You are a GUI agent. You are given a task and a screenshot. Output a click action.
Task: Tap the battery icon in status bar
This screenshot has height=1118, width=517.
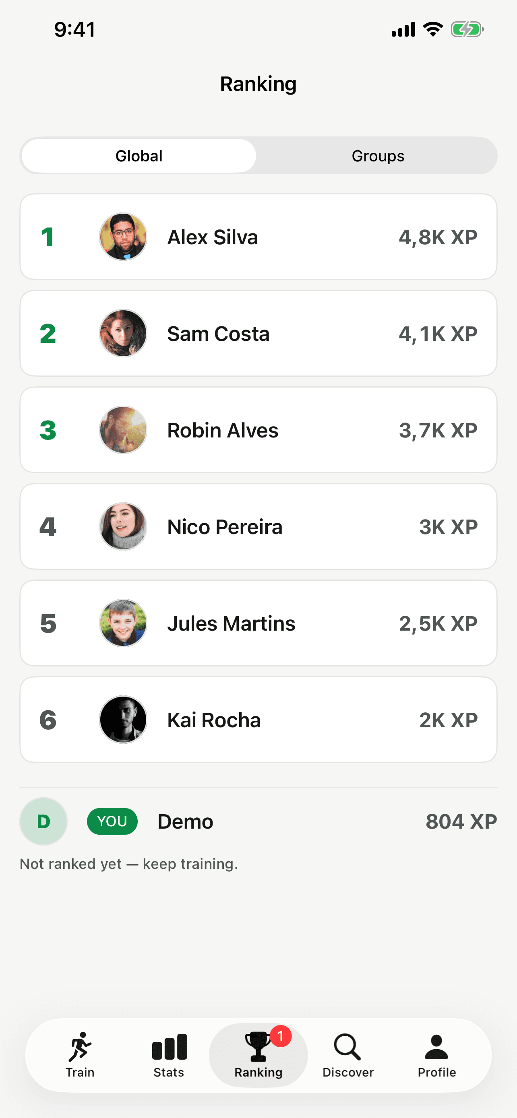(x=467, y=29)
